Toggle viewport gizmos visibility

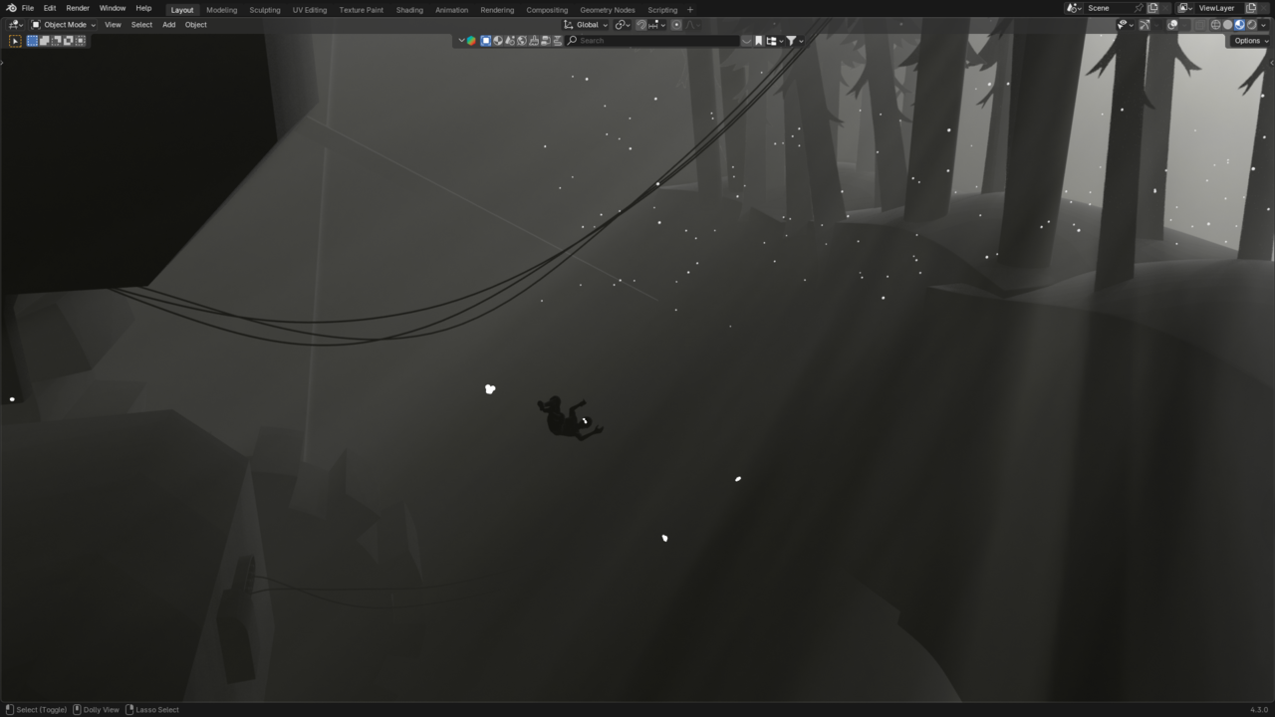pos(1145,25)
